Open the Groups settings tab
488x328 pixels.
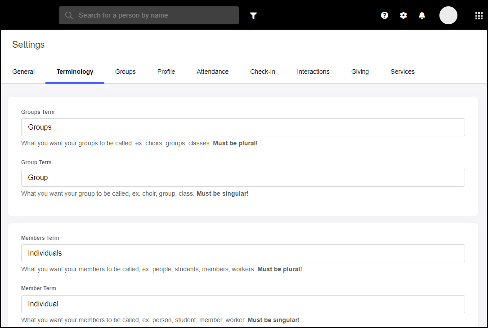point(125,72)
